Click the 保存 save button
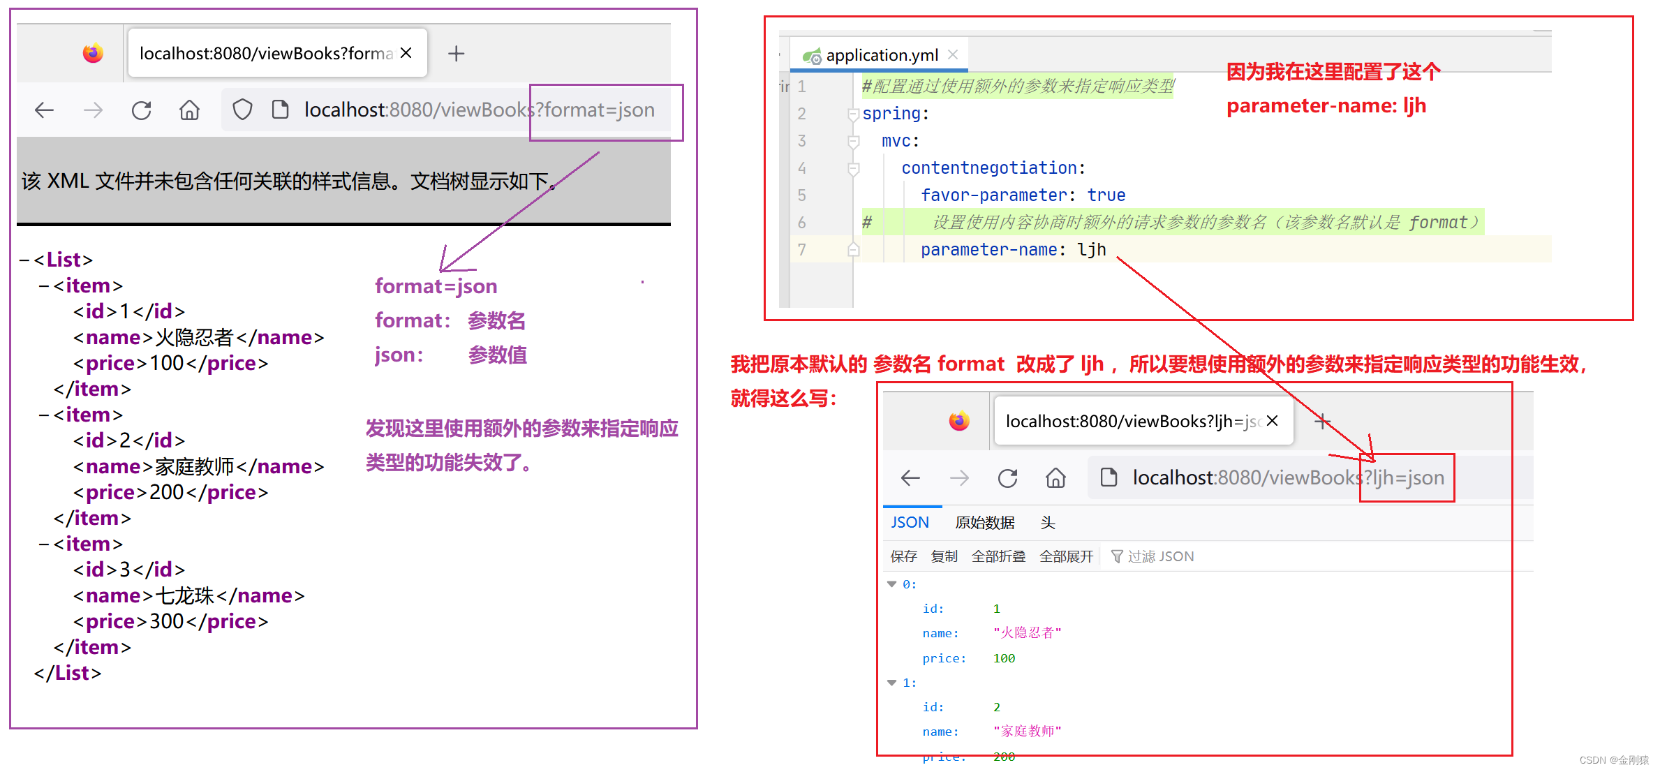Screen dimensions: 1660x772 (x=904, y=556)
